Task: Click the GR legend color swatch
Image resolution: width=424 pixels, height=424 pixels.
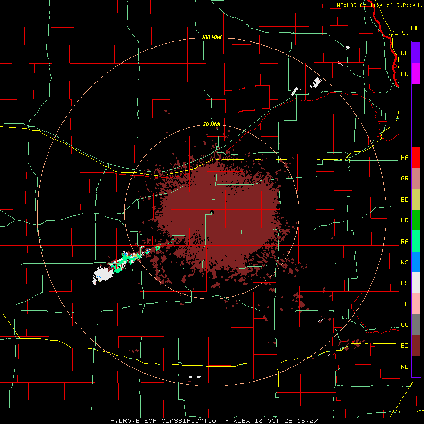Action: point(416,179)
